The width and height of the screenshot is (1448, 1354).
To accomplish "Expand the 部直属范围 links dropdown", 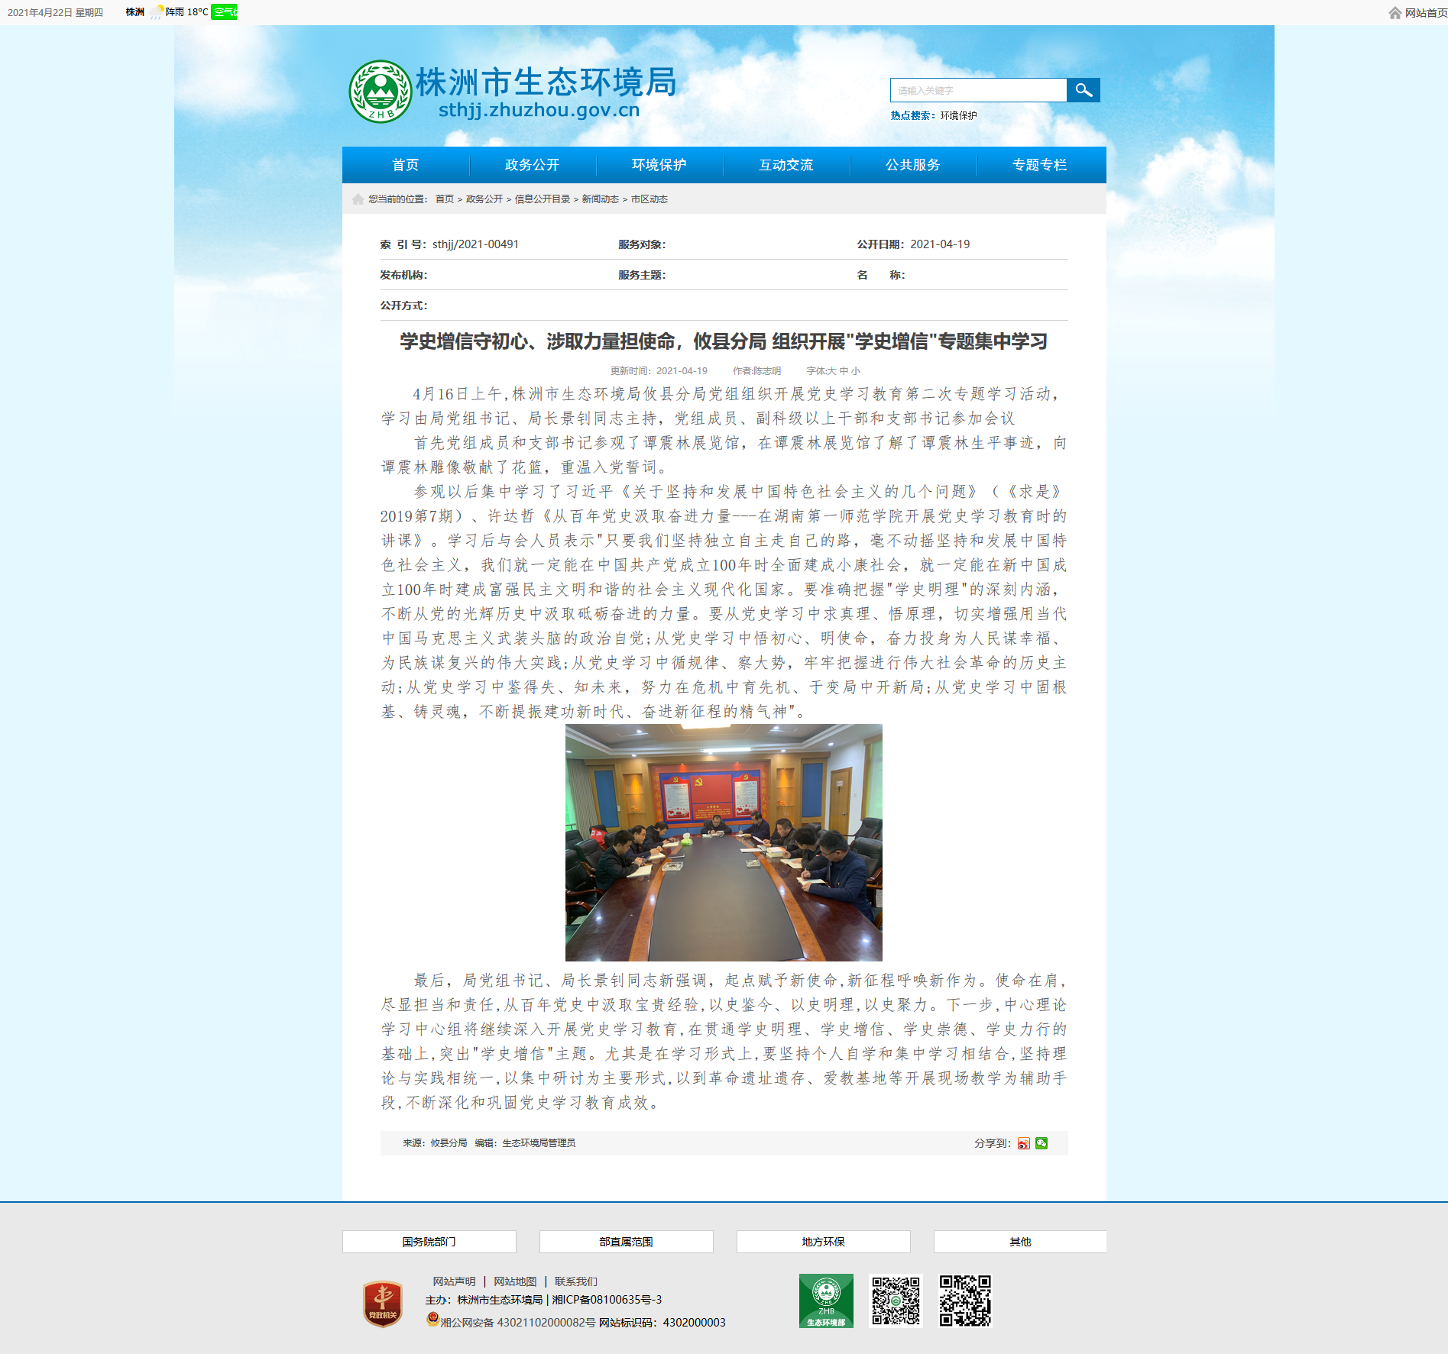I will pos(626,1242).
